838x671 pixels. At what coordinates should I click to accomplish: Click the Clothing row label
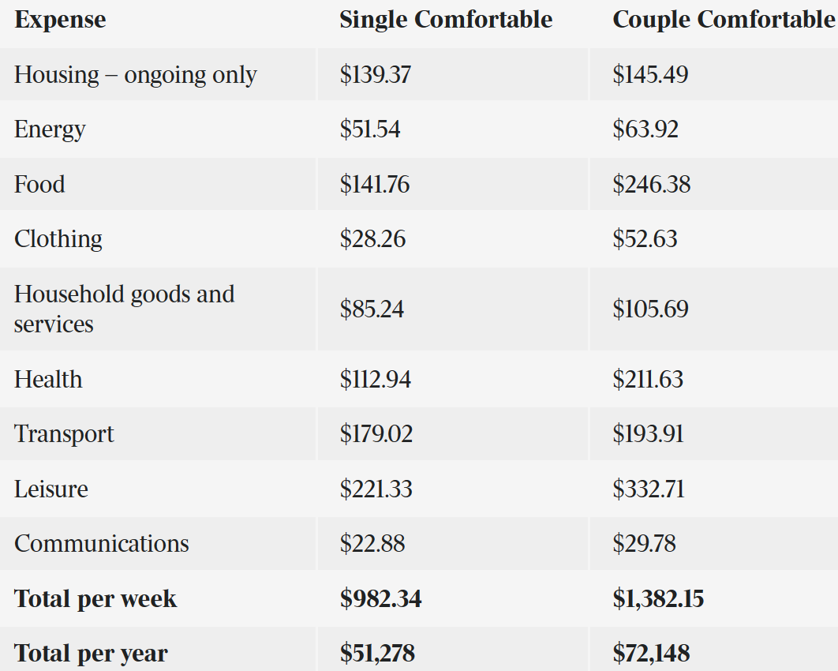pyautogui.click(x=58, y=239)
